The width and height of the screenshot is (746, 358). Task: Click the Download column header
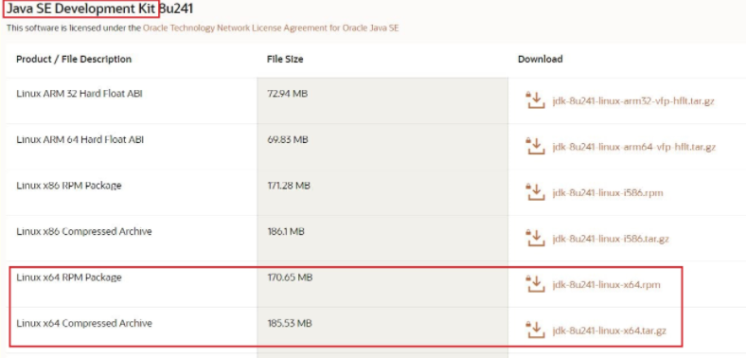540,59
